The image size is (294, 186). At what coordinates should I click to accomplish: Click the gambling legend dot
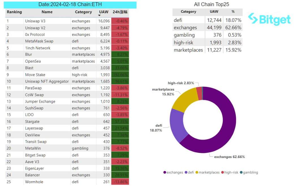coord(241,172)
